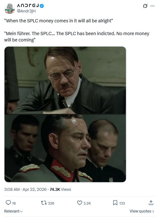Open the top meme image
The width and height of the screenshot is (159, 217).
[x=65, y=80]
